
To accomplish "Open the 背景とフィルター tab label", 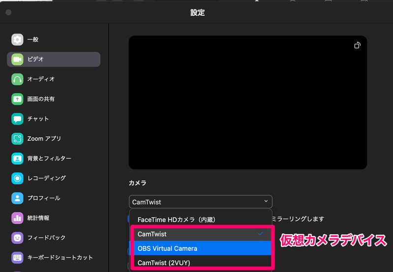I will click(x=49, y=158).
